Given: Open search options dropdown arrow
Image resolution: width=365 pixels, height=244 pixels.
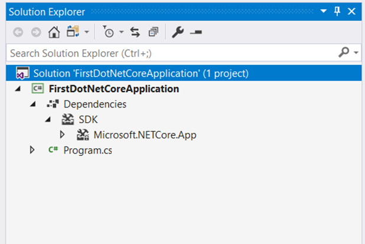Looking at the screenshot, I should point(356,53).
